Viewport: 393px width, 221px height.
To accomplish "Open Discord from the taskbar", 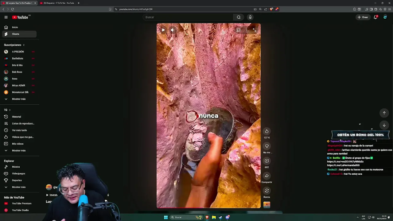I will pyautogui.click(x=227, y=217).
